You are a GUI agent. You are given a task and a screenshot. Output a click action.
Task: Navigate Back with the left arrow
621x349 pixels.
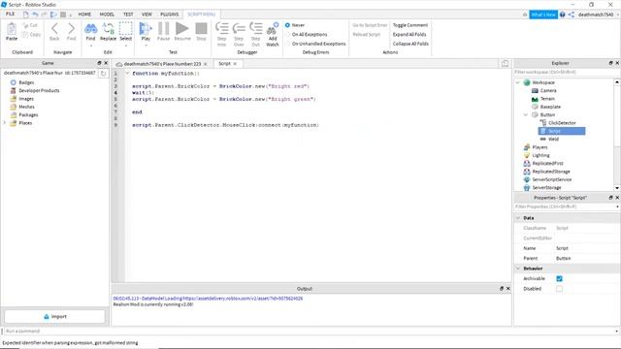tap(54, 29)
